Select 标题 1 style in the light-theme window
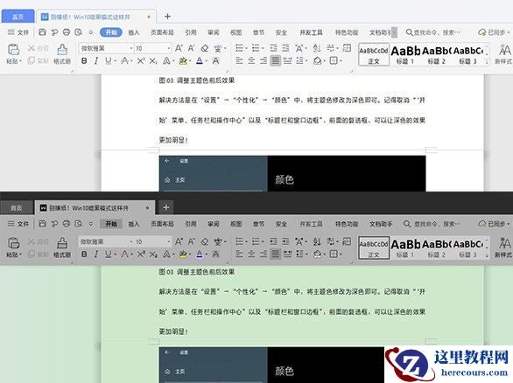 pyautogui.click(x=405, y=54)
